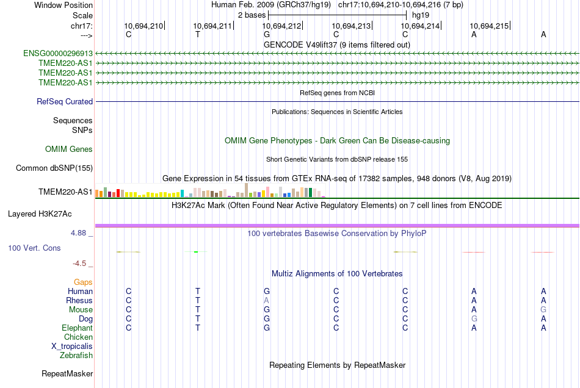Click the 100 Vert. Cons label
The width and height of the screenshot is (580, 388).
[x=34, y=248]
